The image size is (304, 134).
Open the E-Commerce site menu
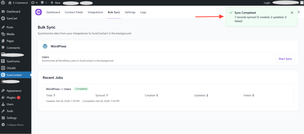18,3
